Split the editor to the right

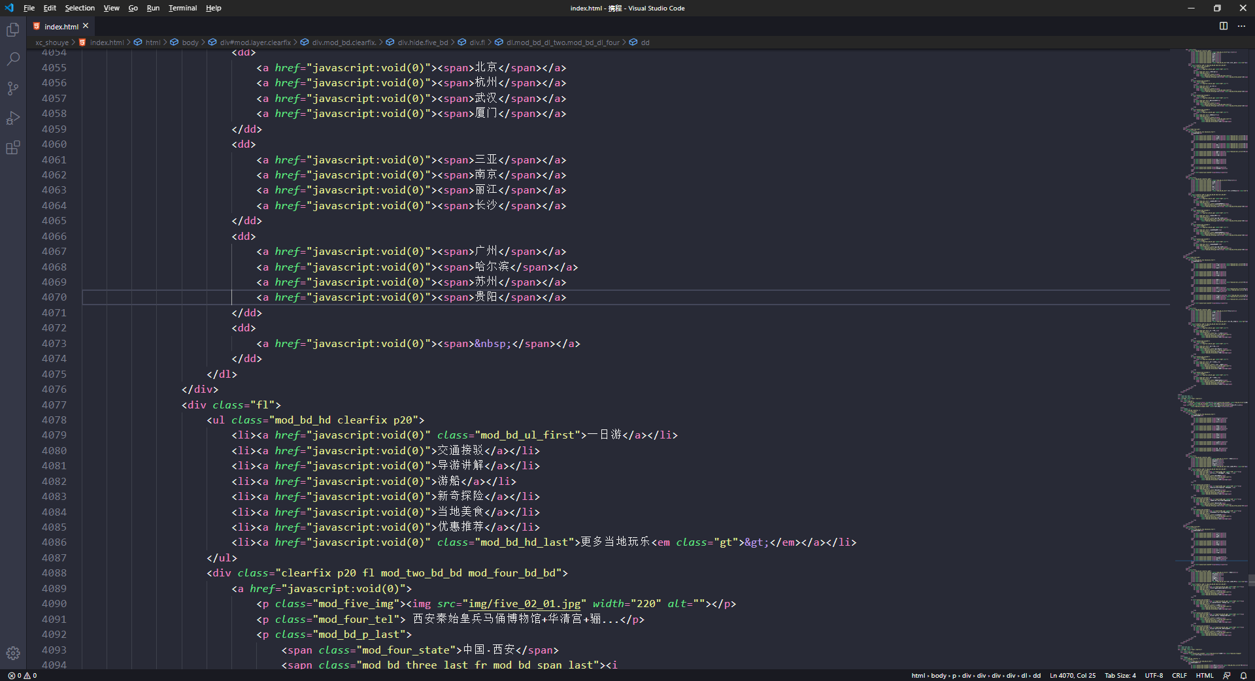point(1223,26)
